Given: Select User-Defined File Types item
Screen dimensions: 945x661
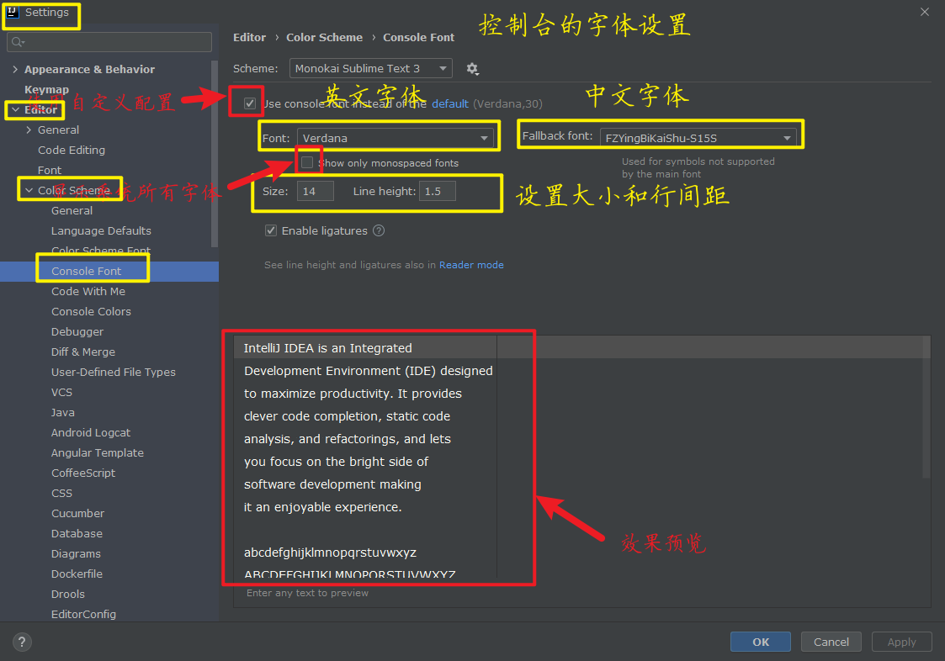Looking at the screenshot, I should click(x=114, y=372).
